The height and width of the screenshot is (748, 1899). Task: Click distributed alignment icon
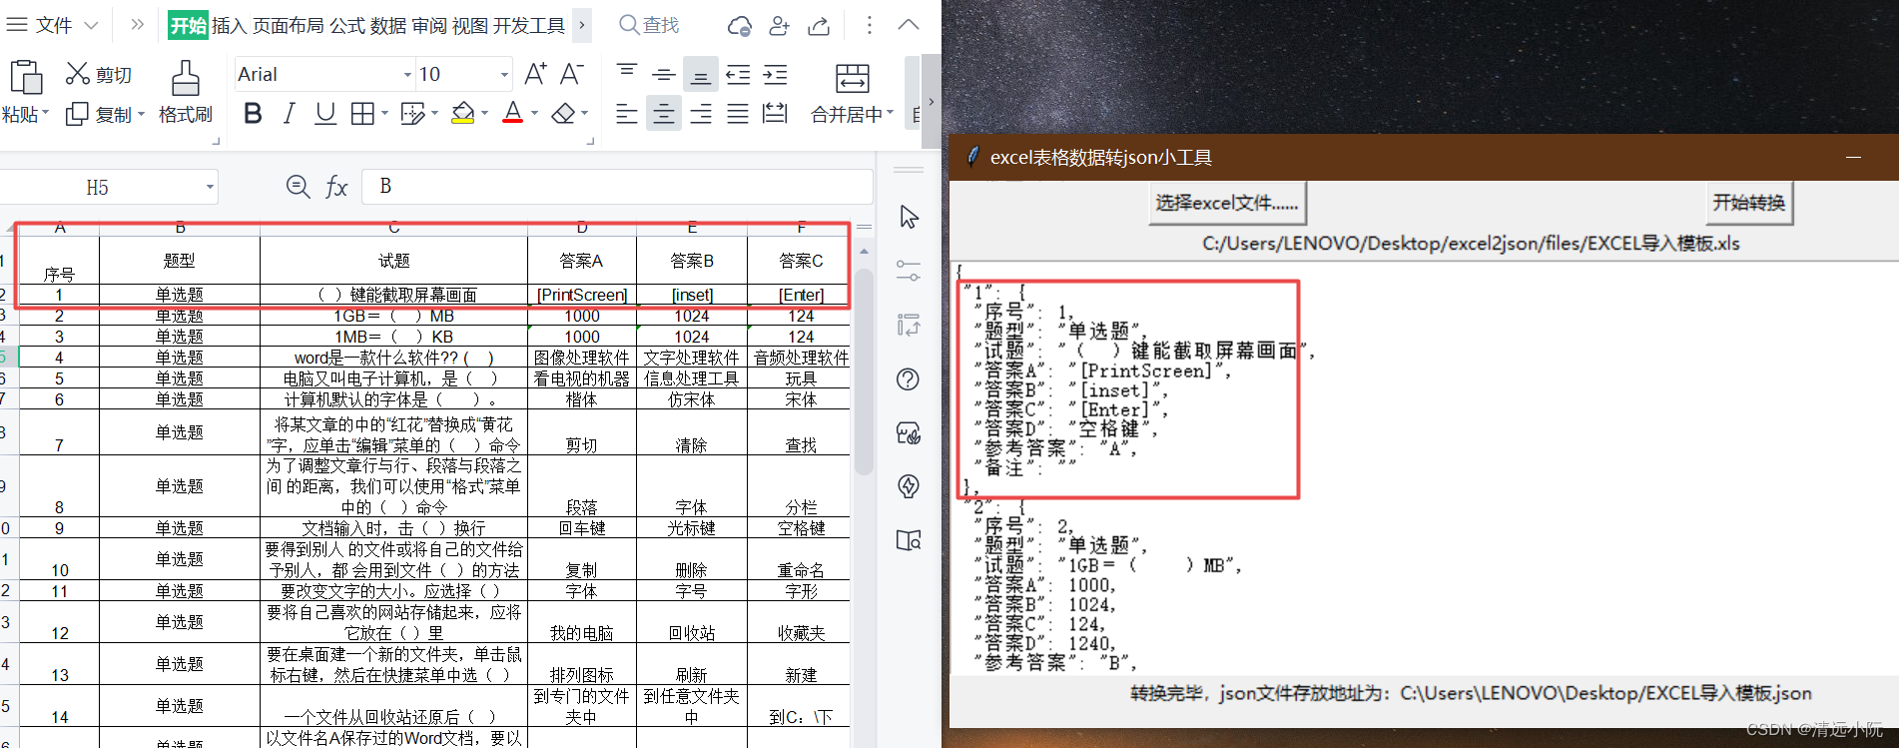pyautogui.click(x=775, y=114)
